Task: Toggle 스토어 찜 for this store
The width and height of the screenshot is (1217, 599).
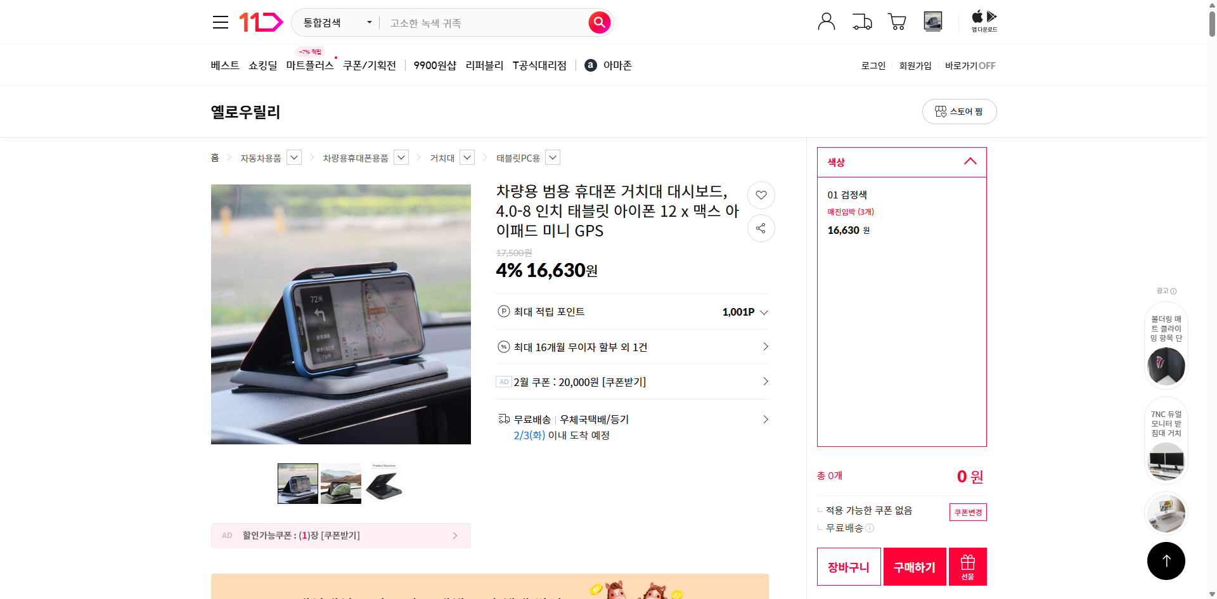Action: click(x=959, y=112)
